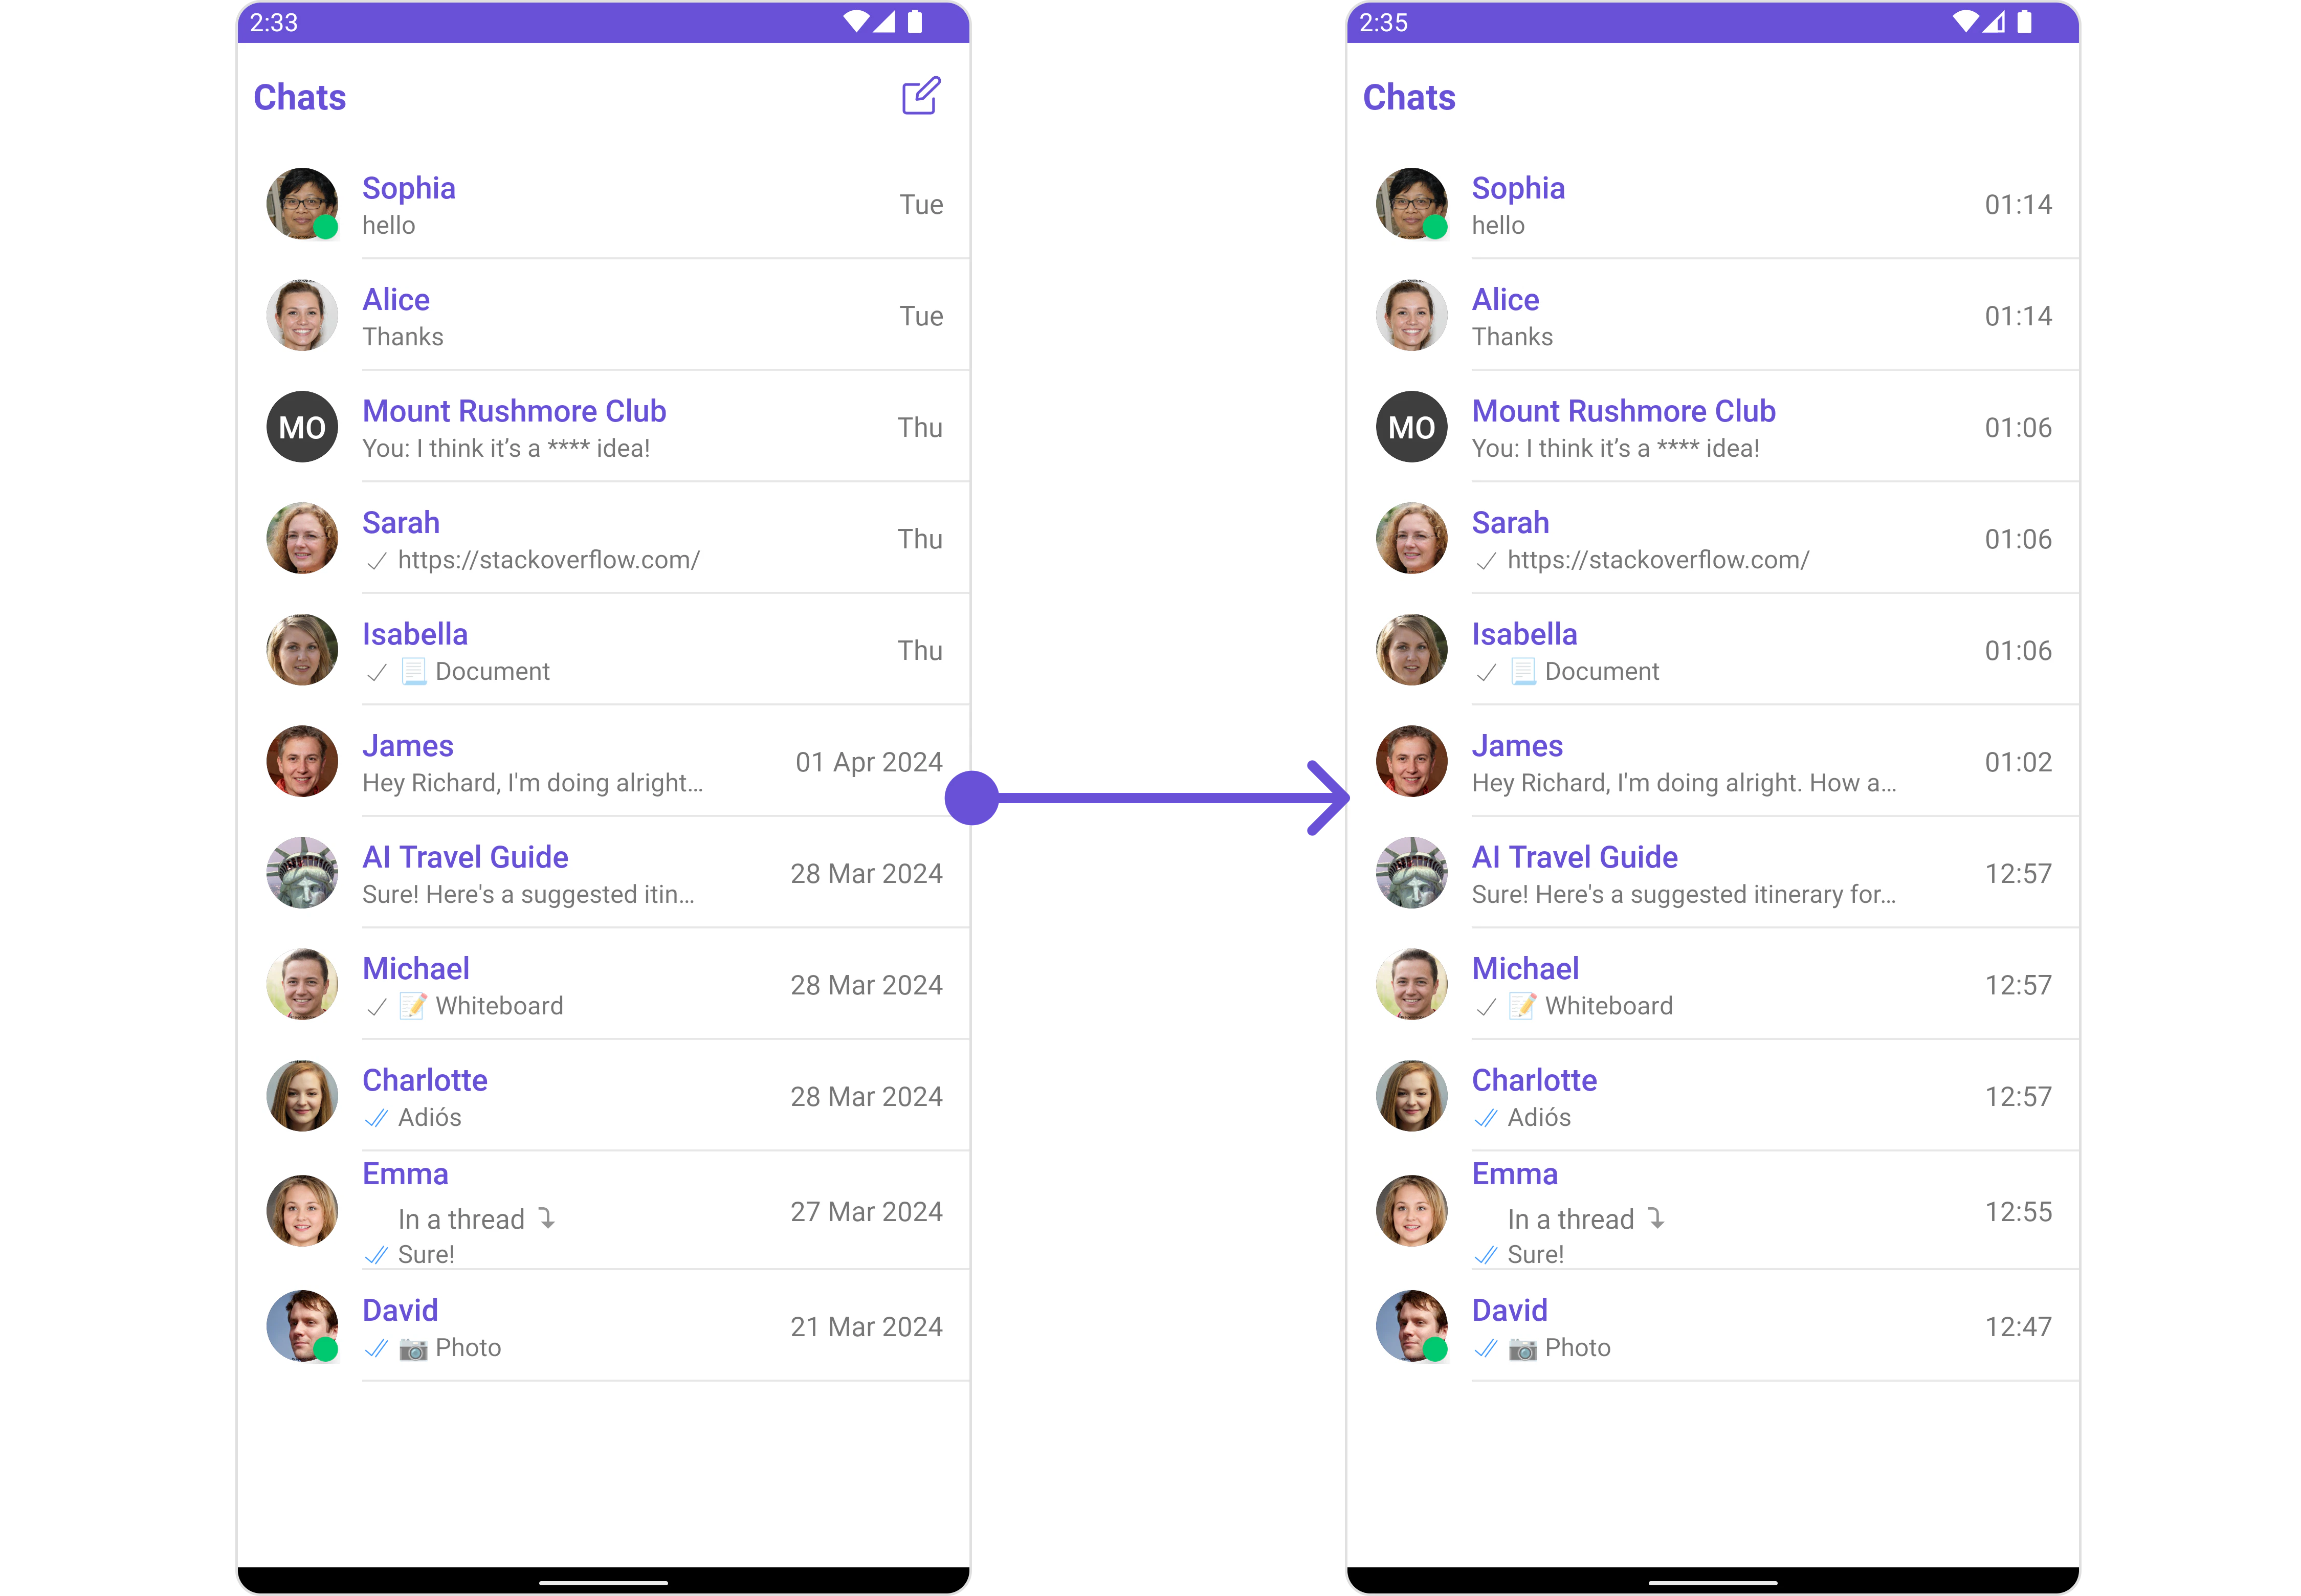Tap Emma's In a thread label, right list
The height and width of the screenshot is (1596, 2301).
[x=1570, y=1219]
